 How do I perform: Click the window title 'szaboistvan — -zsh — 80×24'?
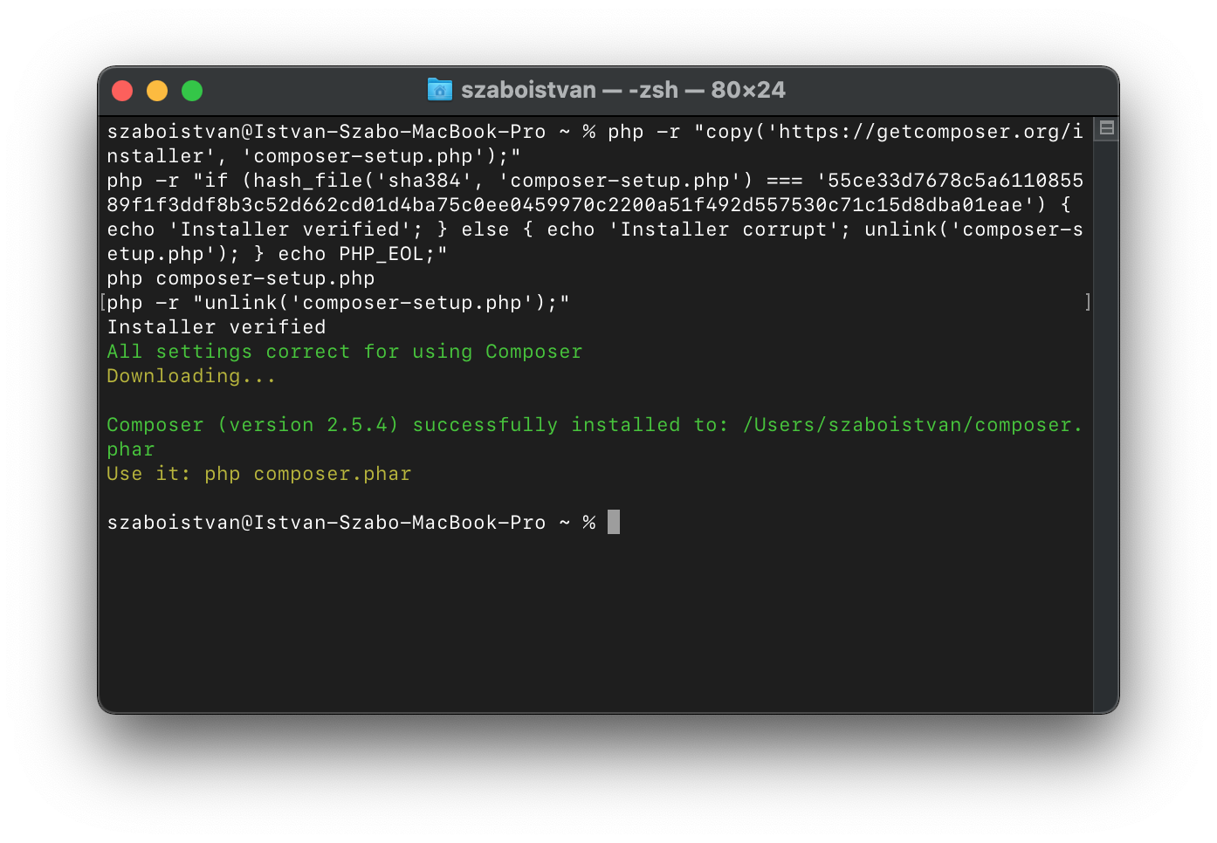click(x=623, y=90)
